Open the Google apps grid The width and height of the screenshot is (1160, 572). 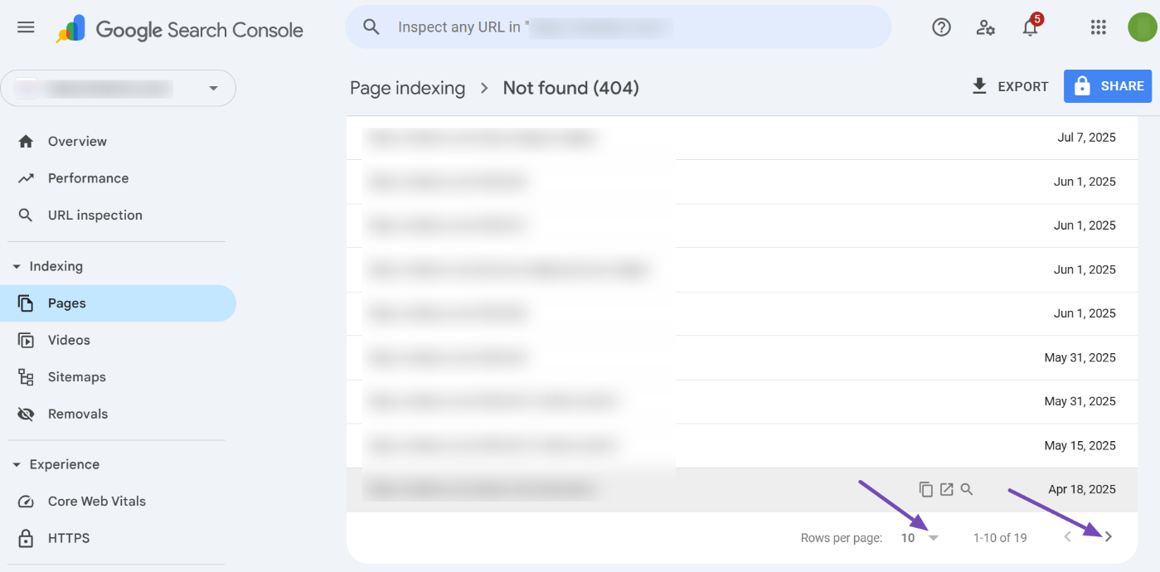click(x=1099, y=27)
